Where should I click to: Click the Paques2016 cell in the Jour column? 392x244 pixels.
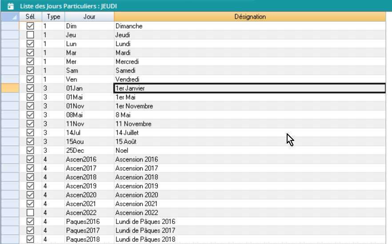coord(89,222)
